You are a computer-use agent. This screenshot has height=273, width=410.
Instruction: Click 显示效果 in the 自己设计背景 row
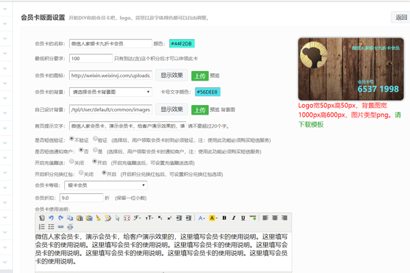[172, 109]
